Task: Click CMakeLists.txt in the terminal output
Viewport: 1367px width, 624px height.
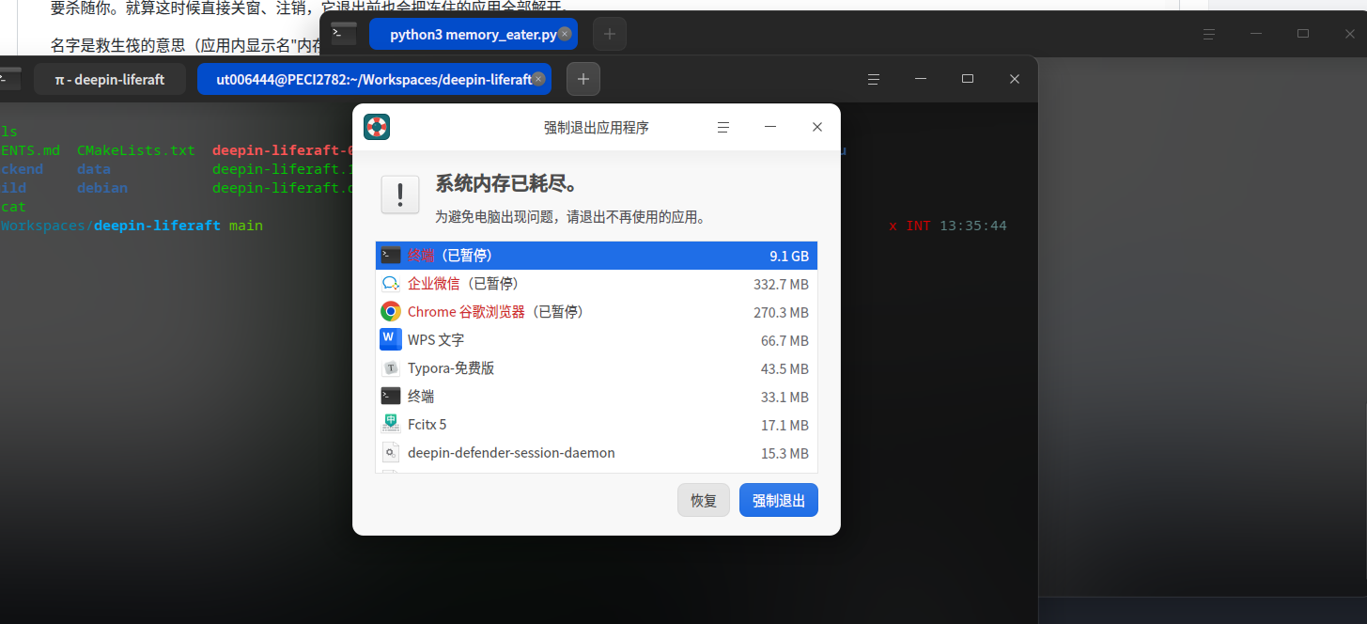Action: [x=136, y=150]
